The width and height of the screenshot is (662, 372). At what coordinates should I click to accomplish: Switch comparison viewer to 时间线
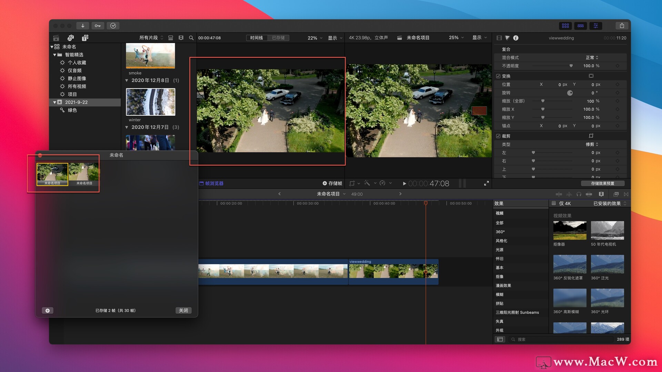tap(257, 38)
